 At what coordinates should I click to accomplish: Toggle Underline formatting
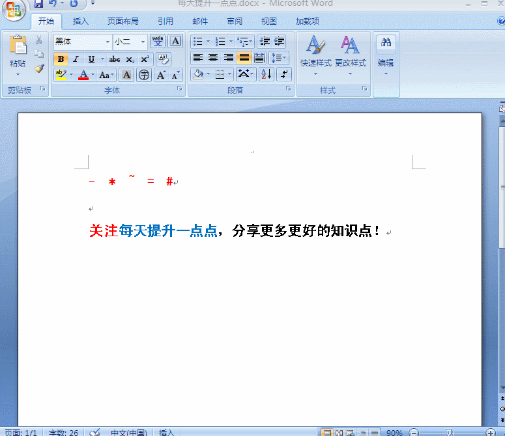[91, 59]
